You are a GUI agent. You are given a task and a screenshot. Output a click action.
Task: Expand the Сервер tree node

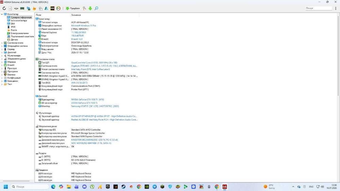pos(2,49)
